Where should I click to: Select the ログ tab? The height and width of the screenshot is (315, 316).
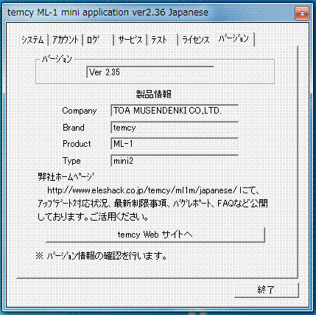click(98, 40)
